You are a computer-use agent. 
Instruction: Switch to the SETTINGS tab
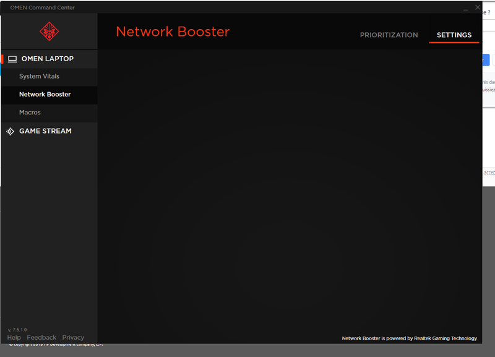(x=454, y=35)
